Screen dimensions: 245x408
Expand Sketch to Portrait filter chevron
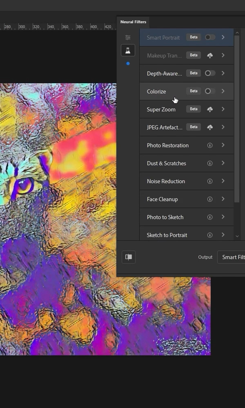click(x=223, y=235)
